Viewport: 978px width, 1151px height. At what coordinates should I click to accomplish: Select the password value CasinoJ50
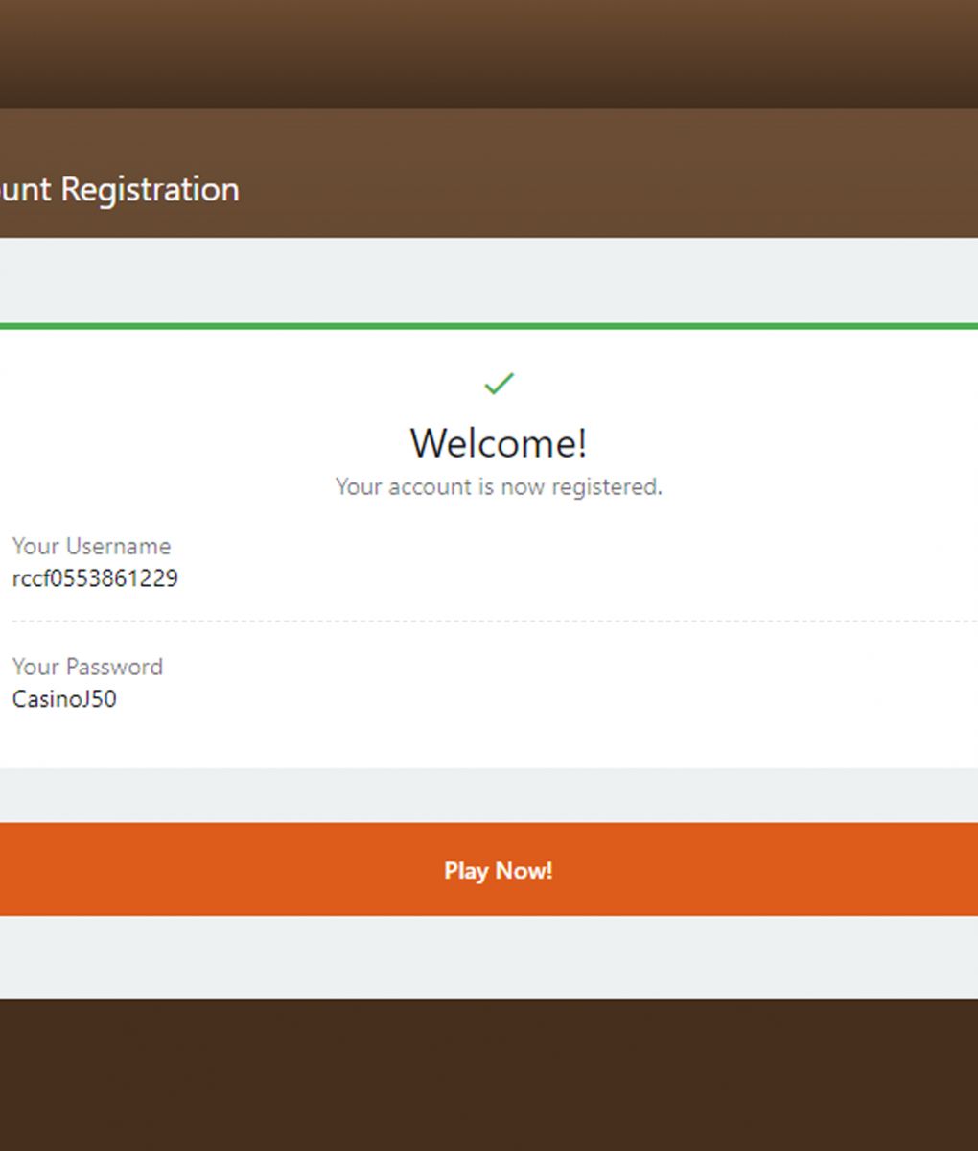63,699
